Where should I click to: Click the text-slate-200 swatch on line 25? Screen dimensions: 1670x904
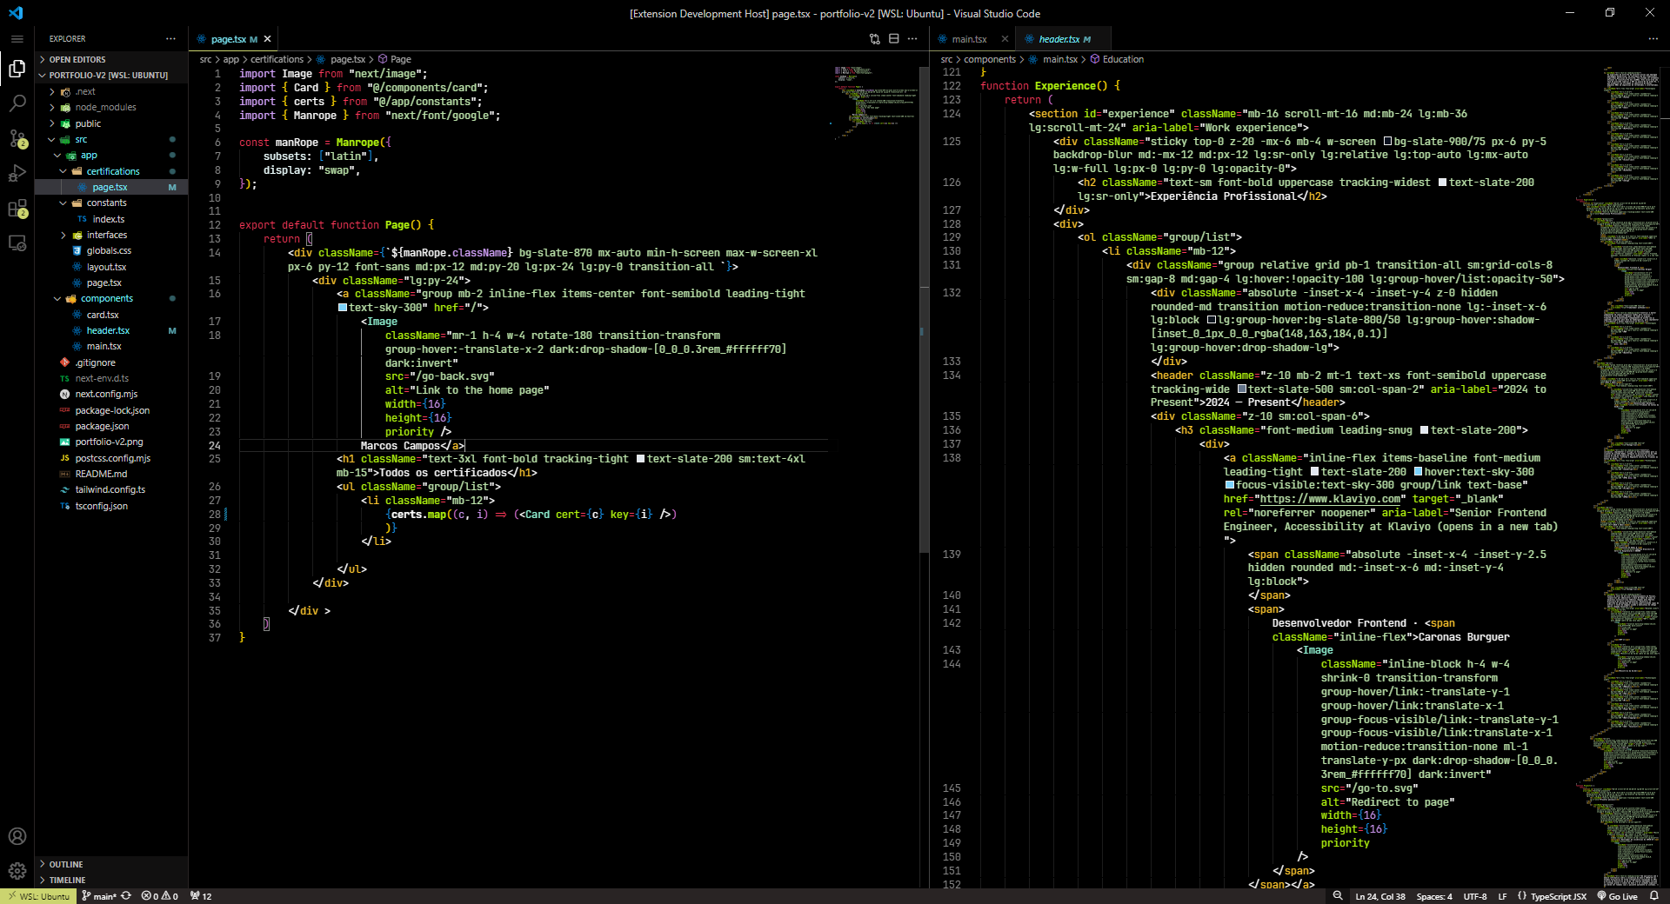(x=641, y=459)
